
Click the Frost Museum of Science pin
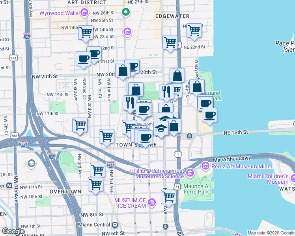(190, 173)
